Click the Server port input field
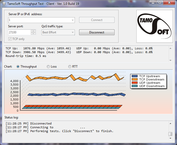 (x=19, y=32)
